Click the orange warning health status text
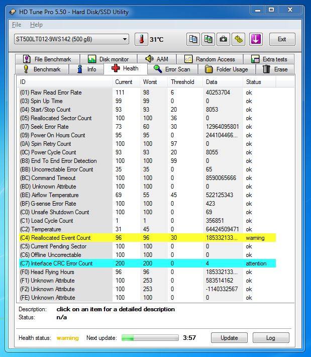The height and width of the screenshot is (357, 311). pyautogui.click(x=67, y=338)
